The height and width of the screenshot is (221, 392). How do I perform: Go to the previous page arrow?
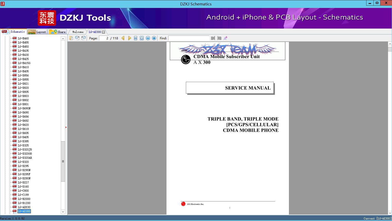click(x=123, y=38)
